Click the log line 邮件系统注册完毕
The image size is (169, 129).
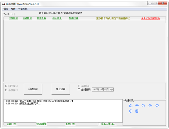click(23, 104)
